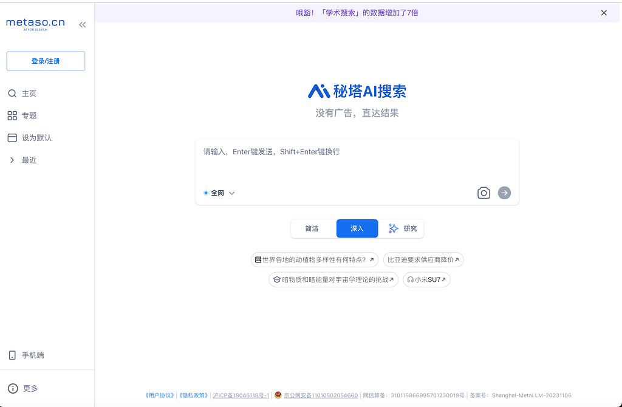The height and width of the screenshot is (407, 622).
Task: Open suggestion about 动植物多样性
Action: [314, 260]
